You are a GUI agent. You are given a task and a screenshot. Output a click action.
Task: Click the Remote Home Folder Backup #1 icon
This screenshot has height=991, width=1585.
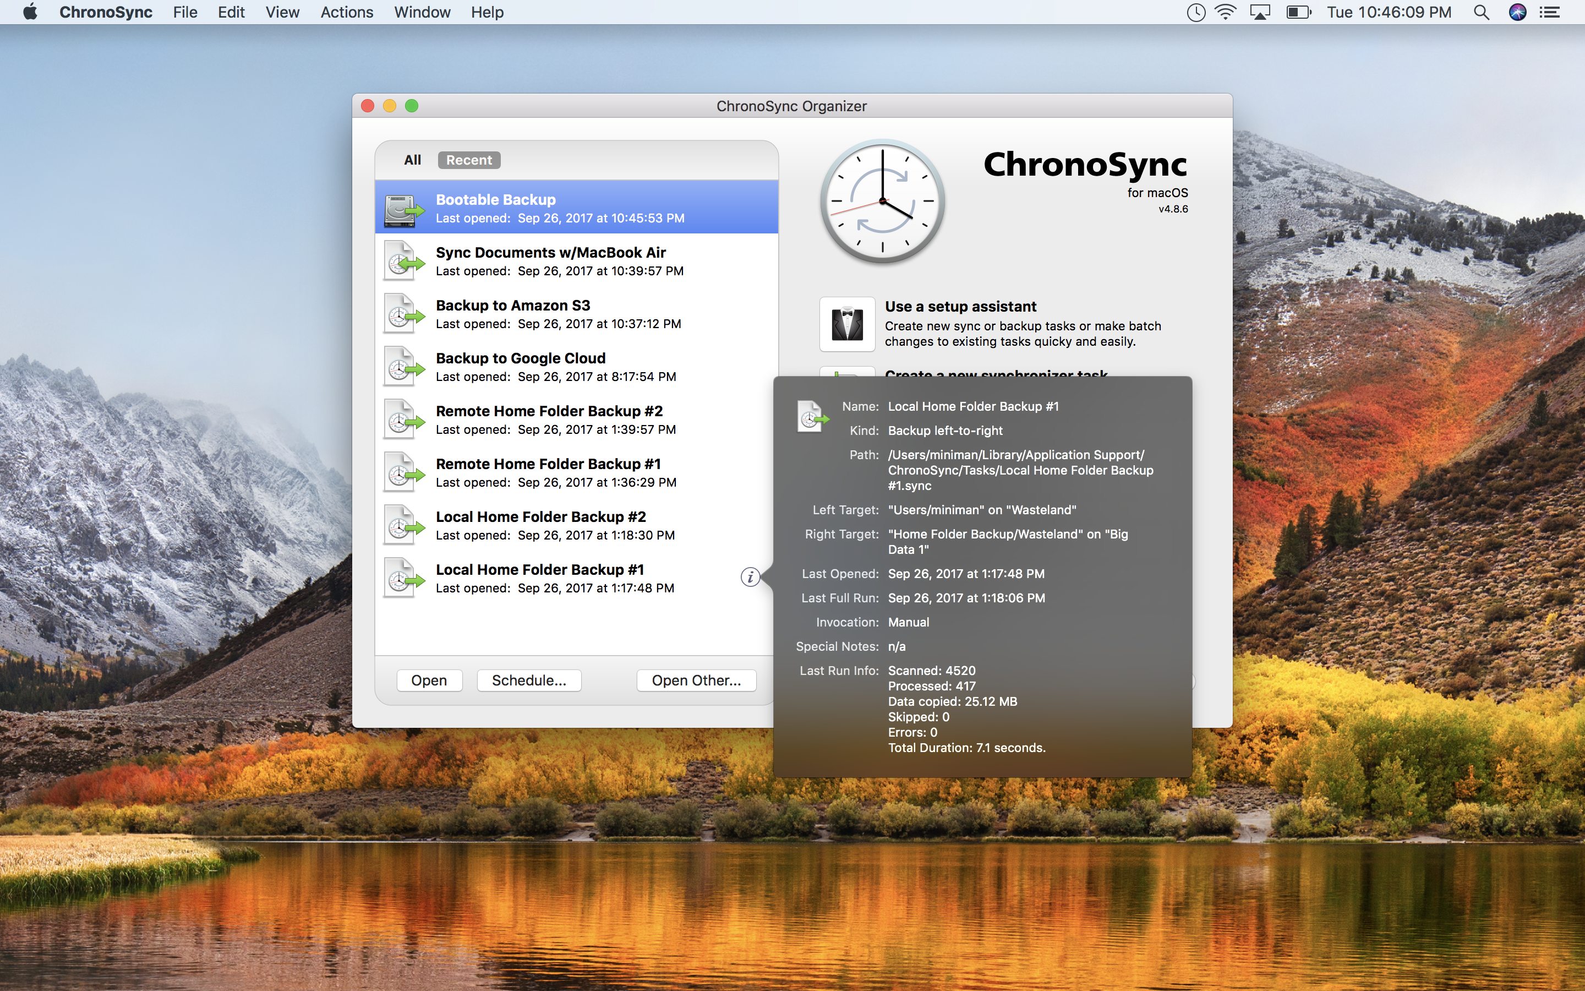[403, 472]
